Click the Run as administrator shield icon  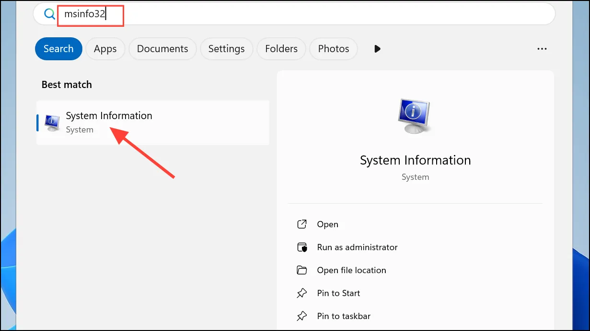pyautogui.click(x=301, y=247)
